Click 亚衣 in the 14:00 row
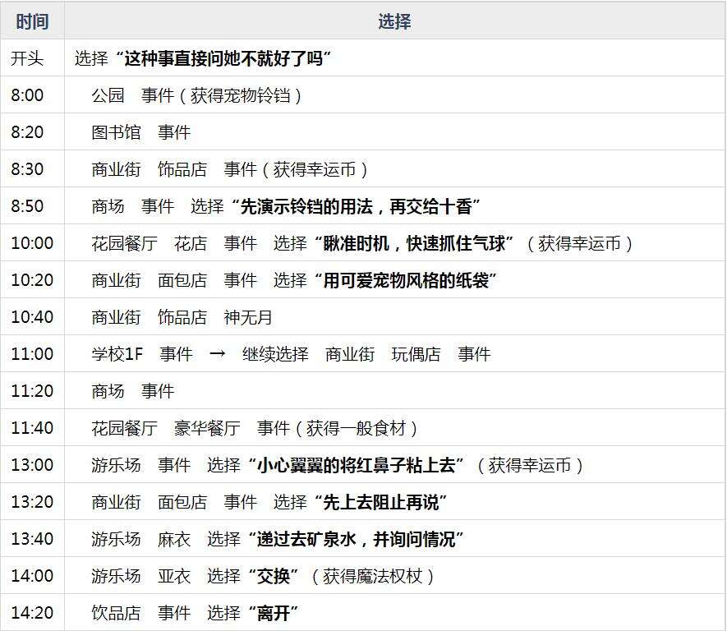This screenshot has height=631, width=727. (x=174, y=575)
